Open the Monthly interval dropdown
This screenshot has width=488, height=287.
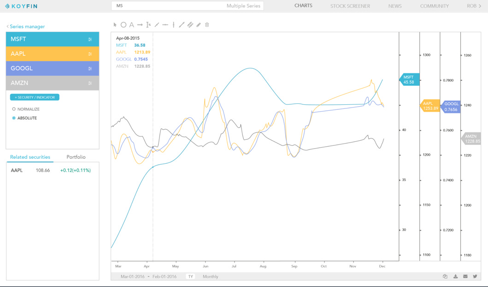point(211,276)
